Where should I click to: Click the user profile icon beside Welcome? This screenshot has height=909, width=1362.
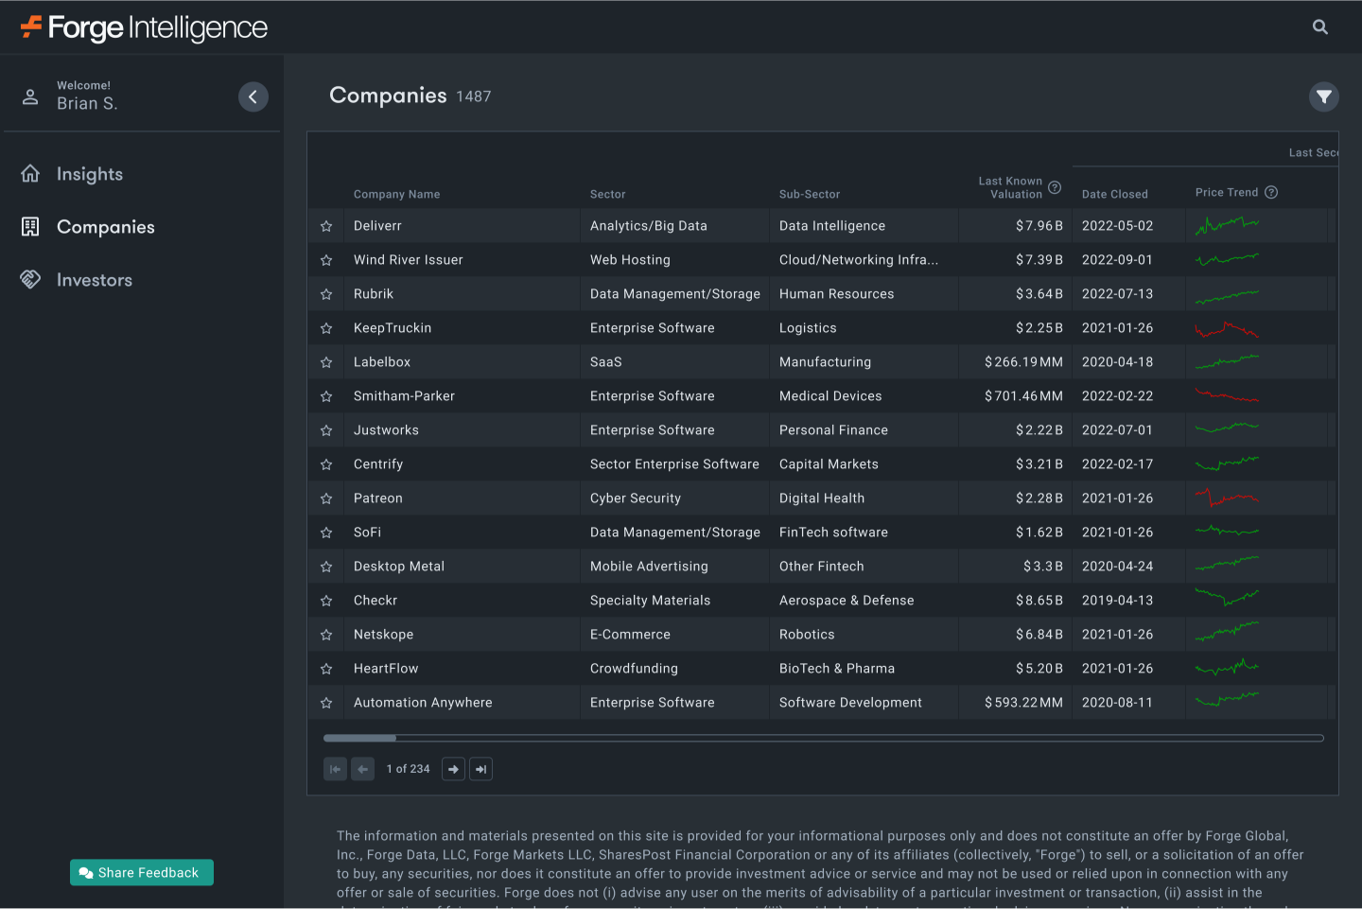click(29, 96)
